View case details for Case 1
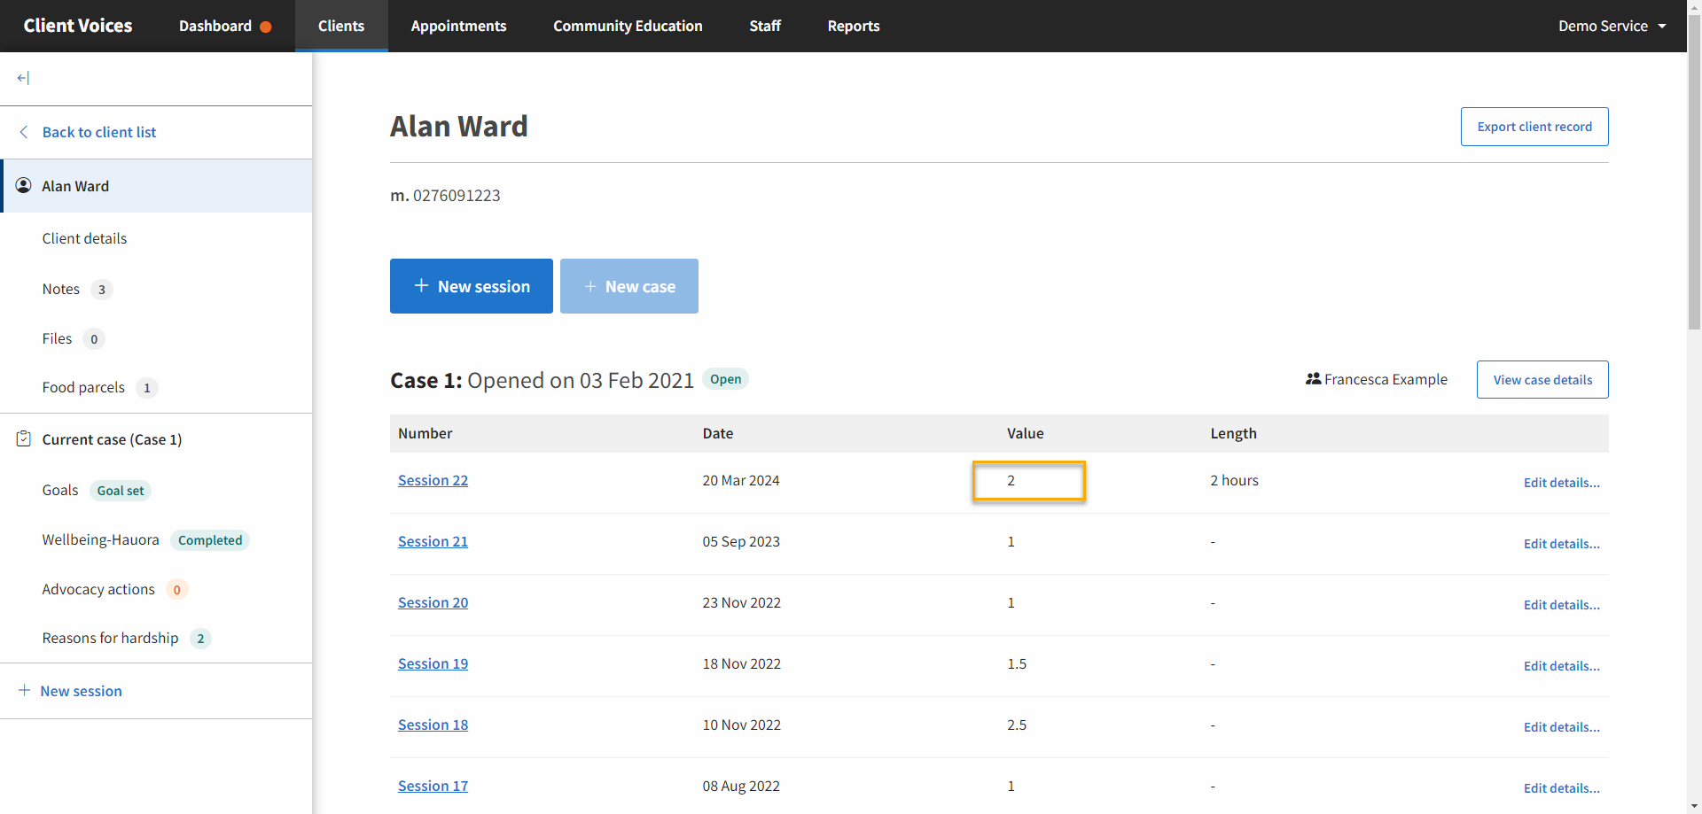The height and width of the screenshot is (814, 1702). point(1542,380)
